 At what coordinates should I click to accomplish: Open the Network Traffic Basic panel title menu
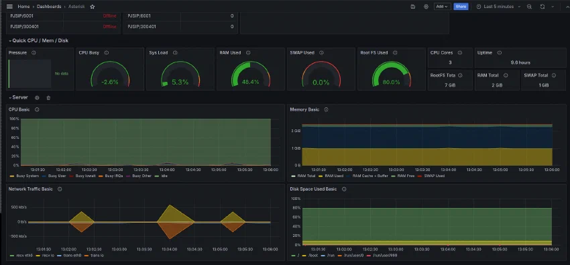tap(31, 189)
